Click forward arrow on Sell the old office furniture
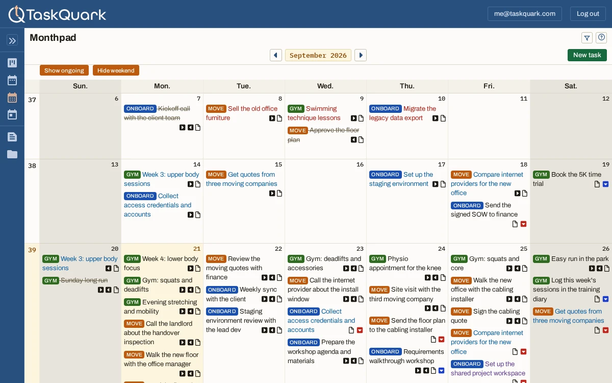 (272, 118)
